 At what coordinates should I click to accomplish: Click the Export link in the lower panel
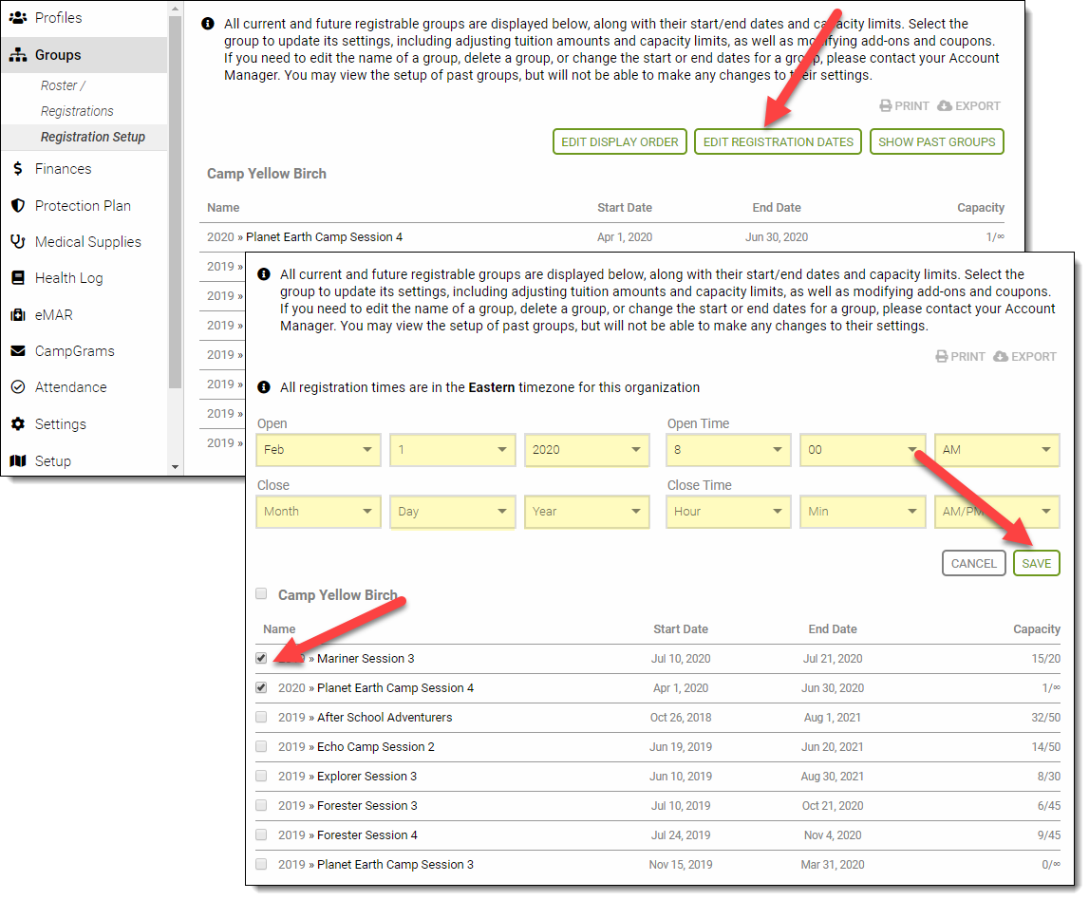tap(1024, 357)
